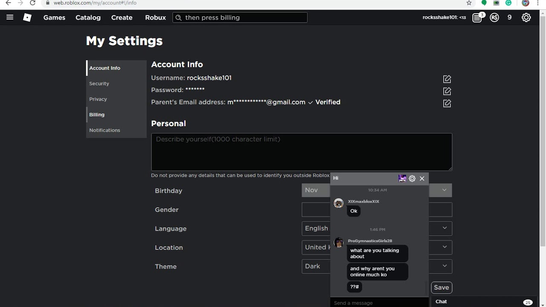The image size is (546, 307).
Task: Click the chat group avatar thumbnail
Action: tap(402, 179)
